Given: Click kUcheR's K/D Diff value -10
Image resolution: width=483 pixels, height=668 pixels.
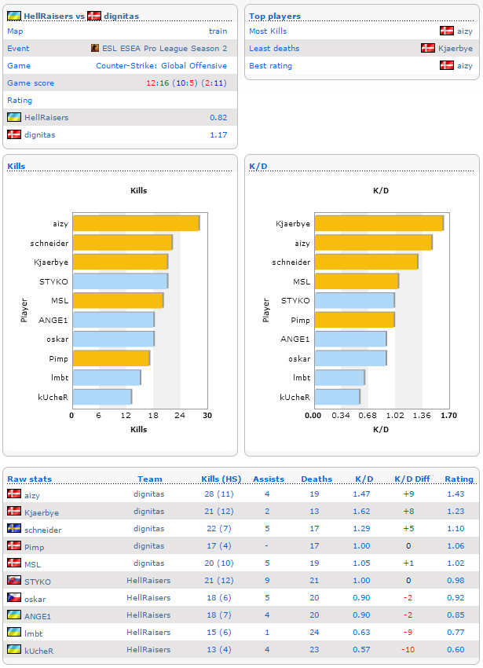Looking at the screenshot, I should [408, 649].
